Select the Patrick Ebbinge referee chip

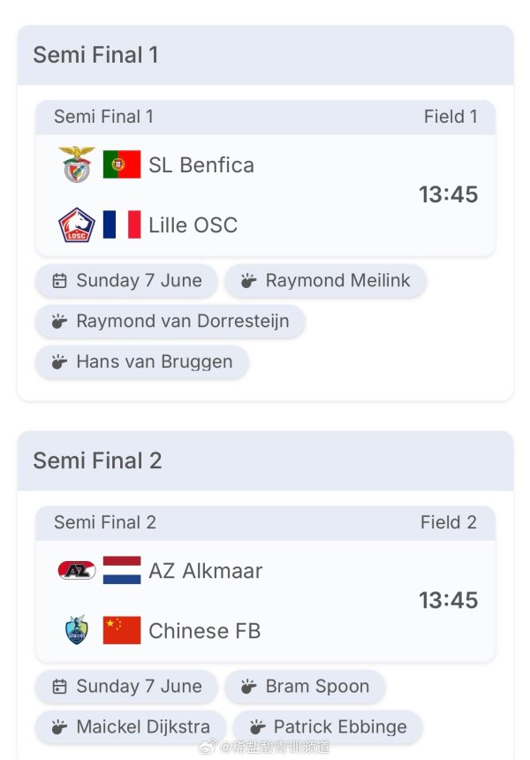coord(328,727)
